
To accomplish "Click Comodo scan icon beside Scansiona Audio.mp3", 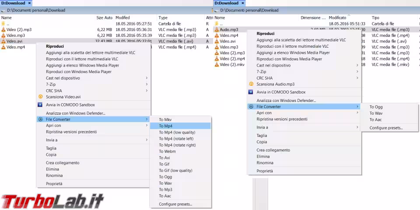I will click(251, 84).
